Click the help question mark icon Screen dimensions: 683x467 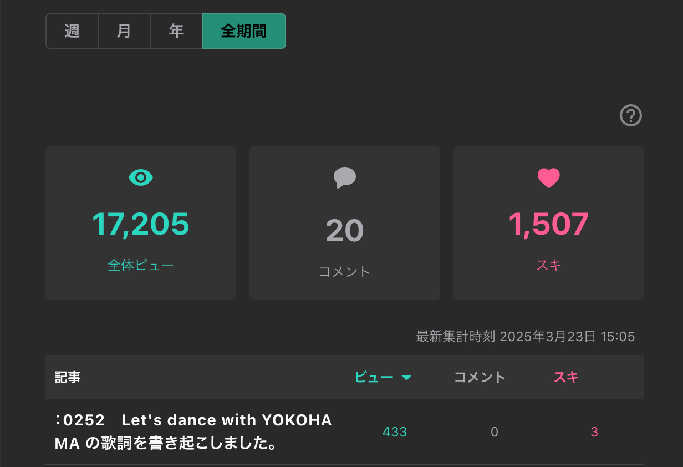(630, 116)
